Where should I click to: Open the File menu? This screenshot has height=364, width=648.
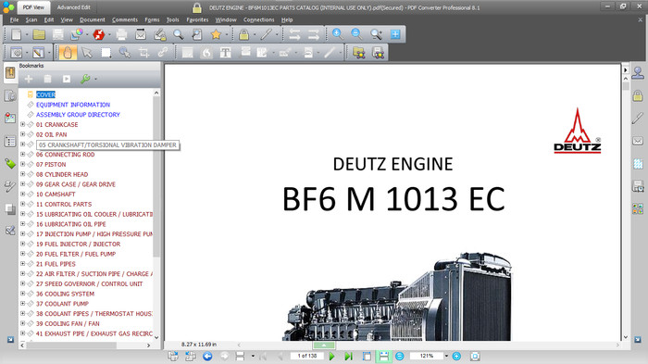(x=14, y=19)
